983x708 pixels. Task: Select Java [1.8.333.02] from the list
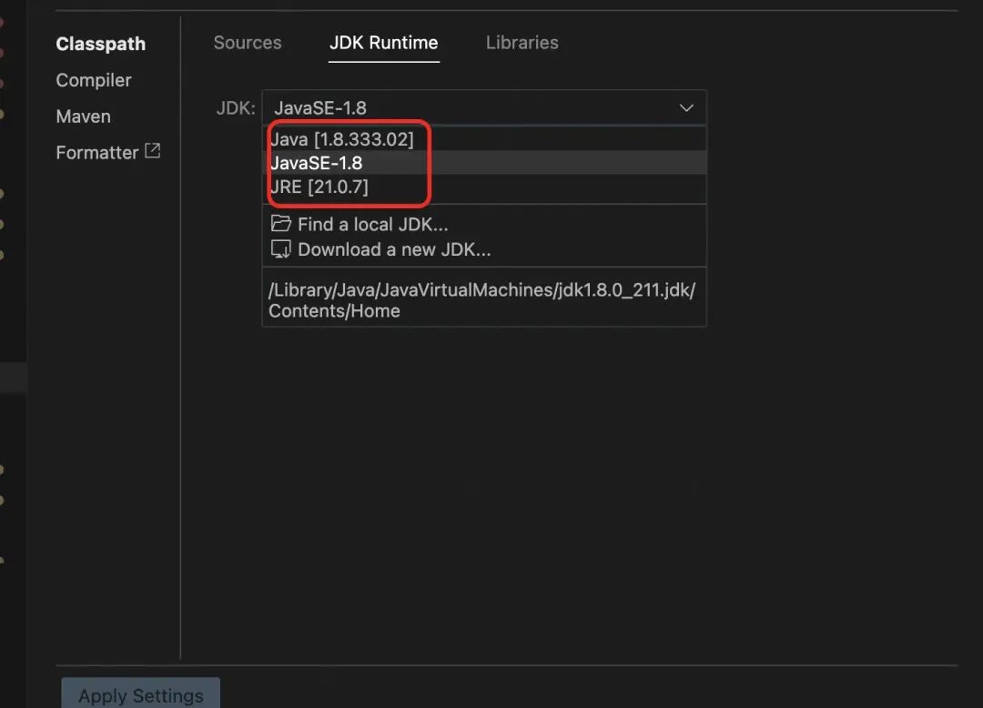coord(484,139)
